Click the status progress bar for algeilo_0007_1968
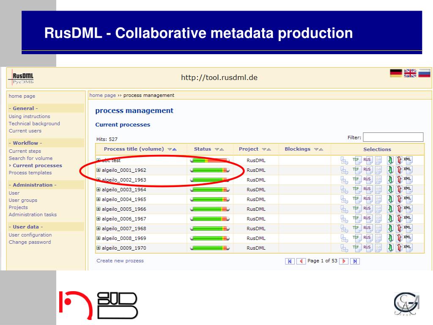The image size is (433, 325). 210,229
